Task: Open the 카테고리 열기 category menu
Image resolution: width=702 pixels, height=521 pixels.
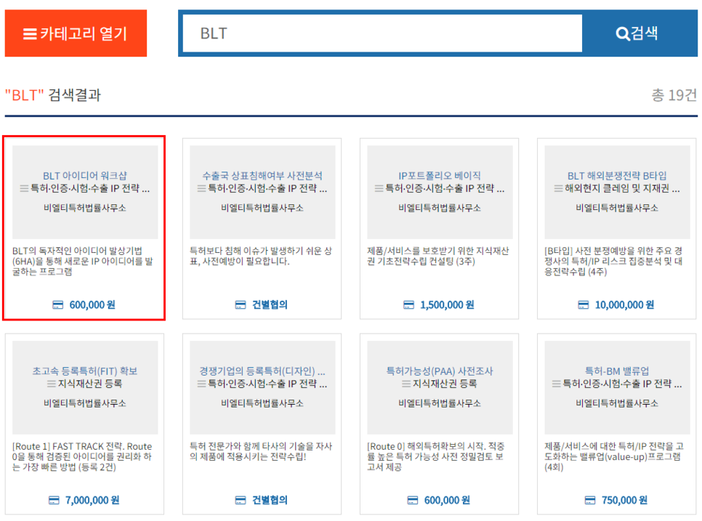Action: 76,33
